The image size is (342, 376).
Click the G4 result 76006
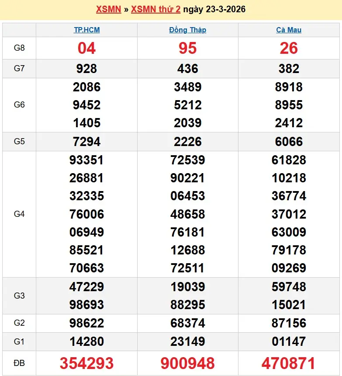pyautogui.click(x=86, y=214)
